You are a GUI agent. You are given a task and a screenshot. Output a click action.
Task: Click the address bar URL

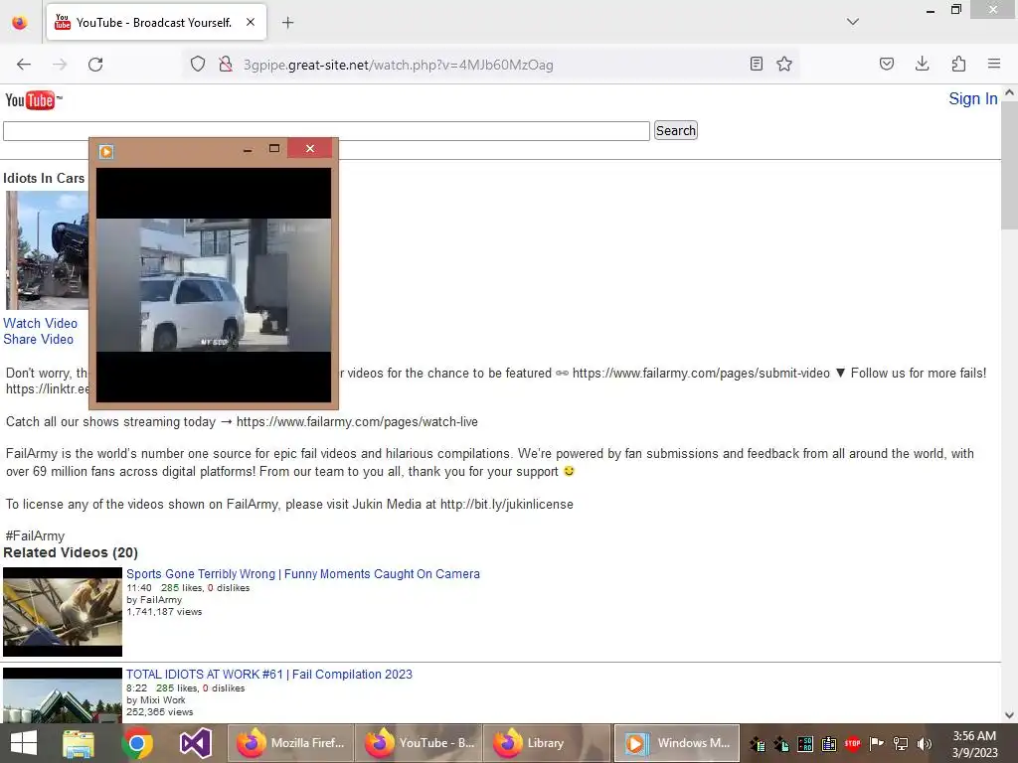point(398,65)
